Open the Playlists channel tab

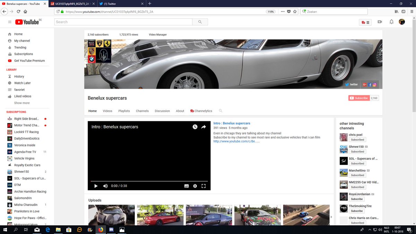pos(124,111)
